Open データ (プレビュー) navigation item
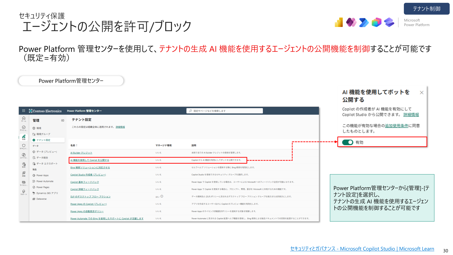This screenshot has width=453, height=255. coord(45,152)
